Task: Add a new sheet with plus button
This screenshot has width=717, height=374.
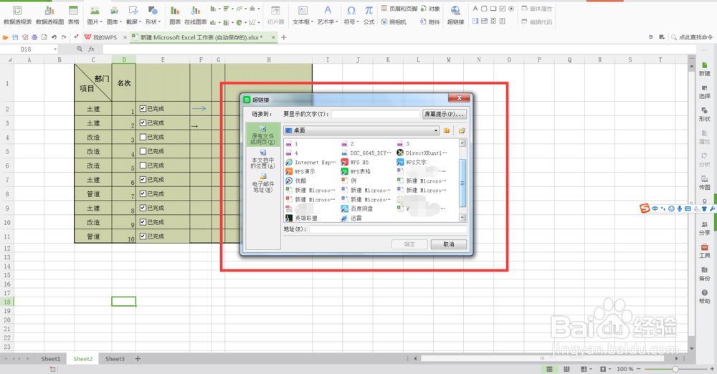Action: pos(138,359)
